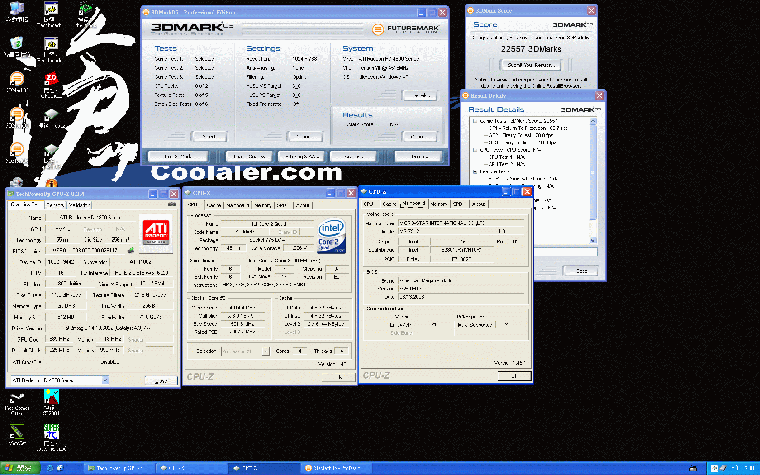Select the super_pi_mod desktop shortcut
Viewport: 760px width, 475px height.
51,437
